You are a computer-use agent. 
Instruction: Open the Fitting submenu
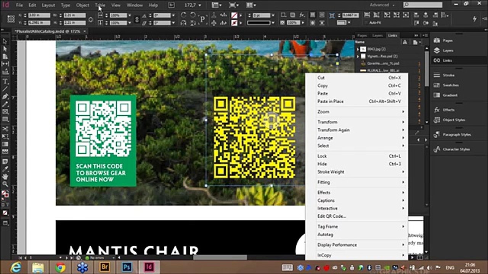tap(357, 182)
